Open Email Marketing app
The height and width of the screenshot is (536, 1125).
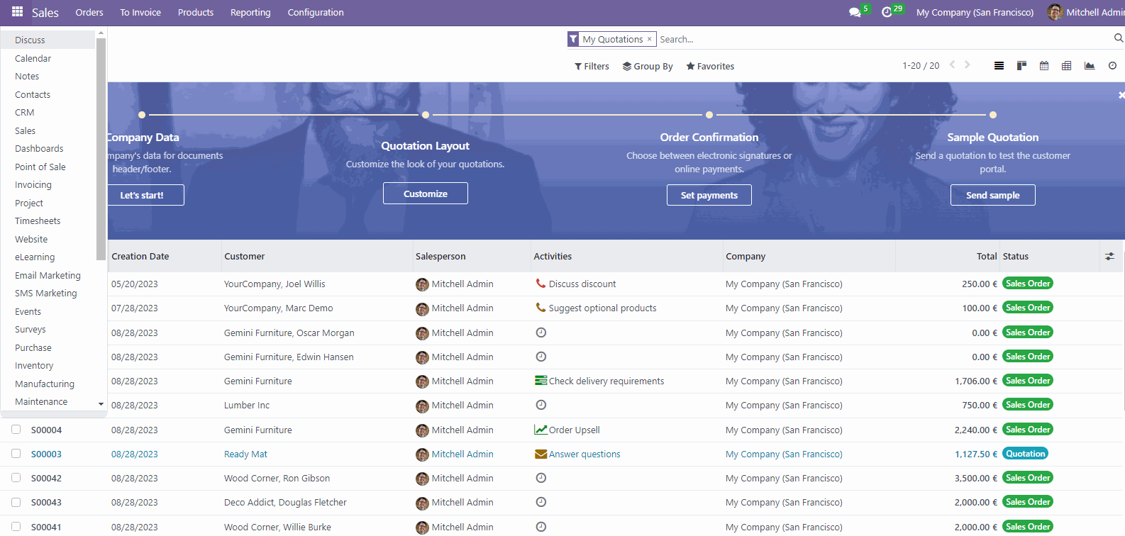[48, 275]
